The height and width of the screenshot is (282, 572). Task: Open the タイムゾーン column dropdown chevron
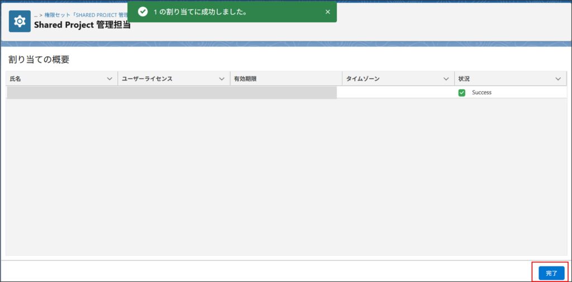click(446, 79)
